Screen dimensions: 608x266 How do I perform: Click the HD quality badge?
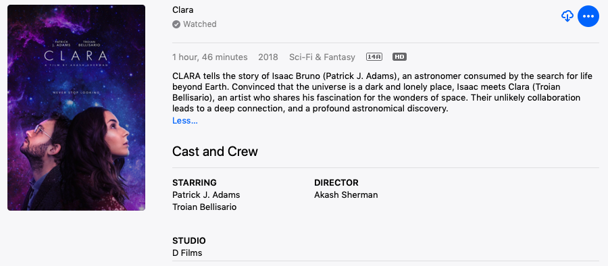(x=399, y=57)
